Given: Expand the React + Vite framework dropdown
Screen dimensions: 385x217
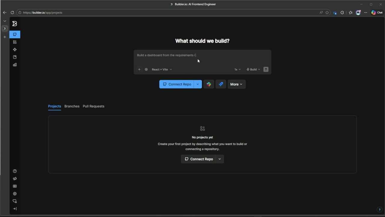Looking at the screenshot, I should 162,69.
